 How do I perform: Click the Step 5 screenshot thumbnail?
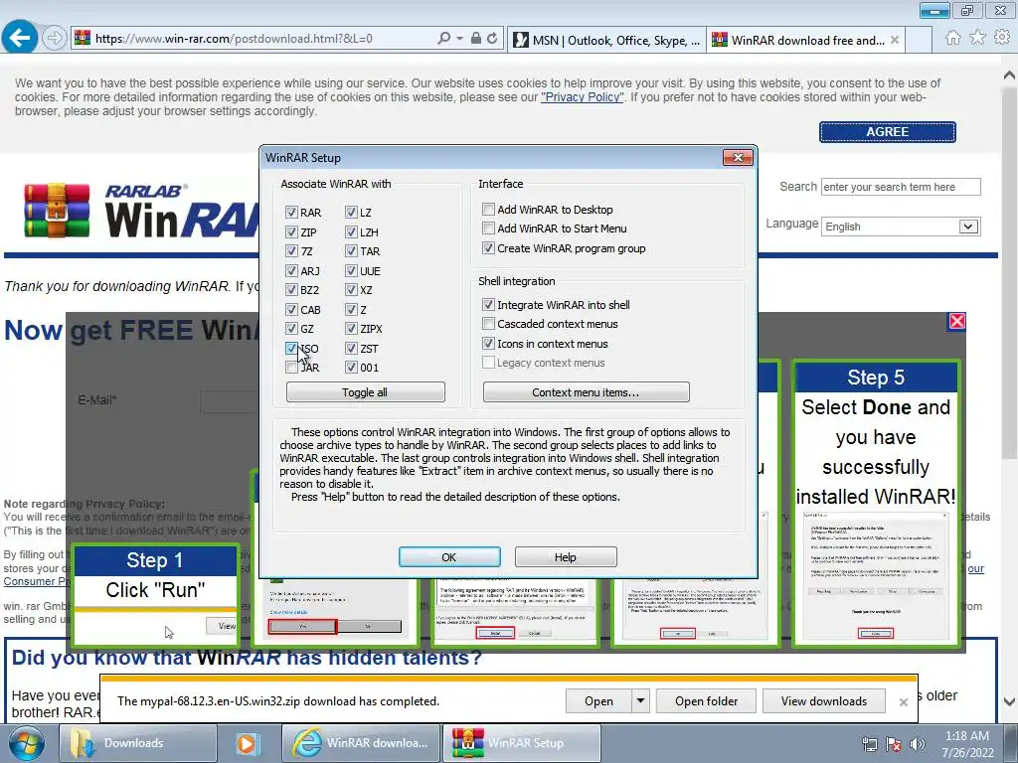click(875, 577)
